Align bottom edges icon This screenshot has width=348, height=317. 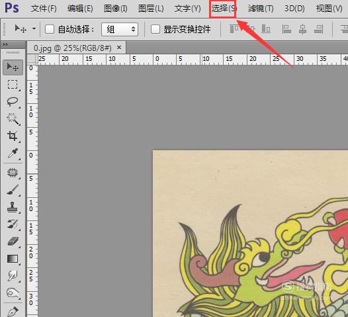pos(266,29)
